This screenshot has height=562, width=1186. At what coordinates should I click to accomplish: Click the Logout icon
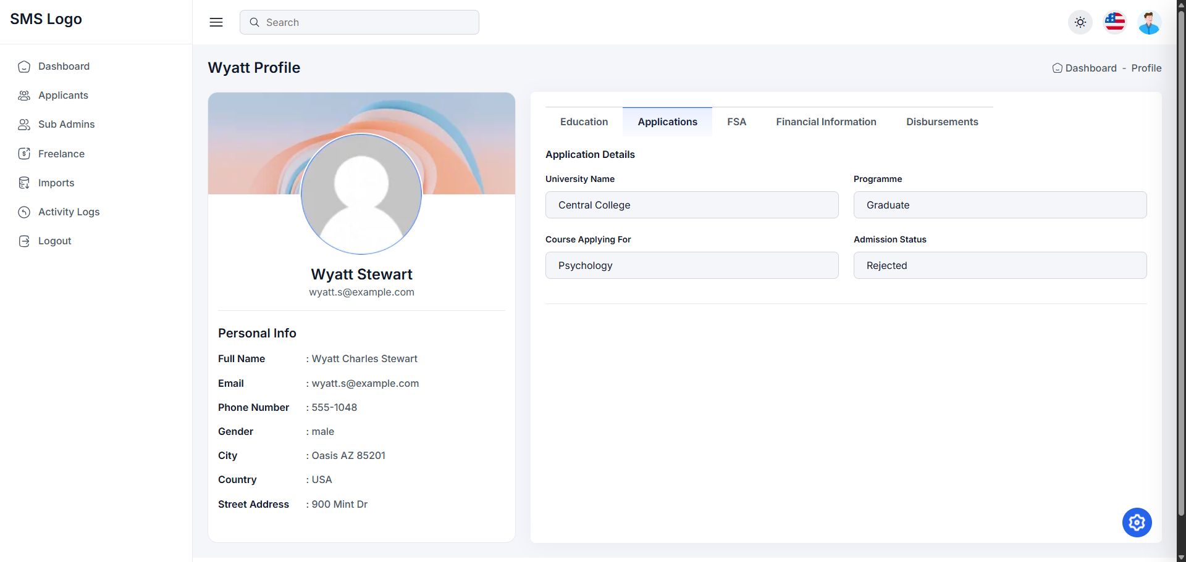click(24, 241)
